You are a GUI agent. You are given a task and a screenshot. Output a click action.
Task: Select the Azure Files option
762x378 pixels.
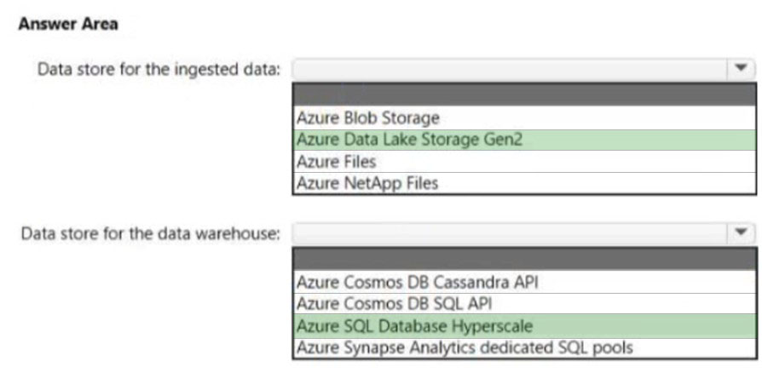point(524,161)
